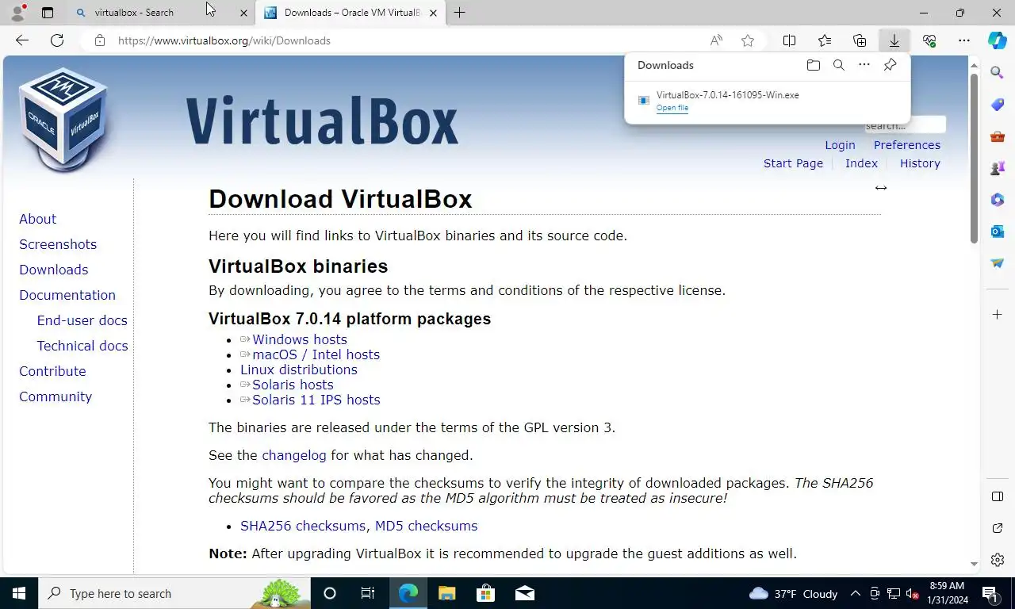Open split screen view
Image resolution: width=1015 pixels, height=609 pixels.
point(790,40)
